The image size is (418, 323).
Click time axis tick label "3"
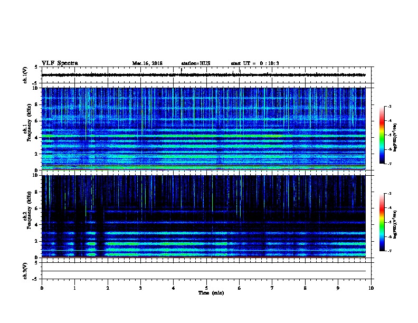click(140, 288)
